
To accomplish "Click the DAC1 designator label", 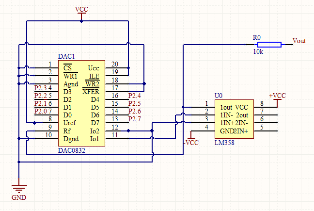I will tap(66, 56).
